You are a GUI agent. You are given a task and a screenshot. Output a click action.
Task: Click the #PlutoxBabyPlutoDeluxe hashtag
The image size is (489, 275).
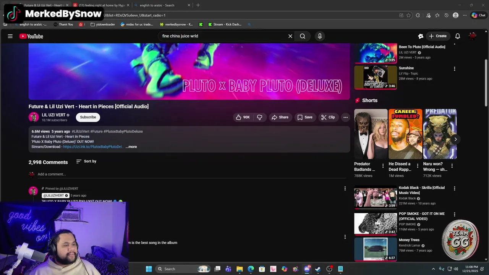pyautogui.click(x=123, y=131)
